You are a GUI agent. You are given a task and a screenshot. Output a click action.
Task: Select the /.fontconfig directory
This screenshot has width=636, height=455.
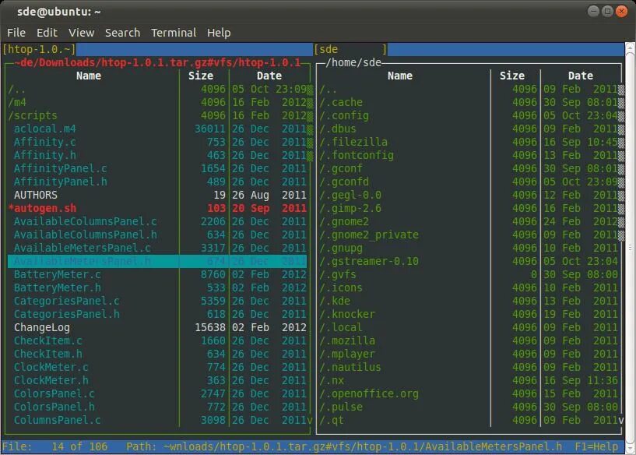click(x=469, y=156)
